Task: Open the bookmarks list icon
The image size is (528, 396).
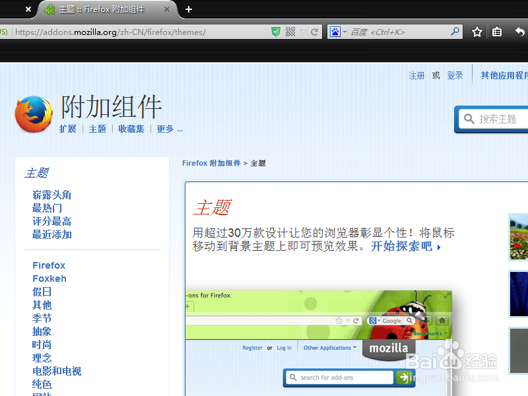Action: tap(497, 32)
